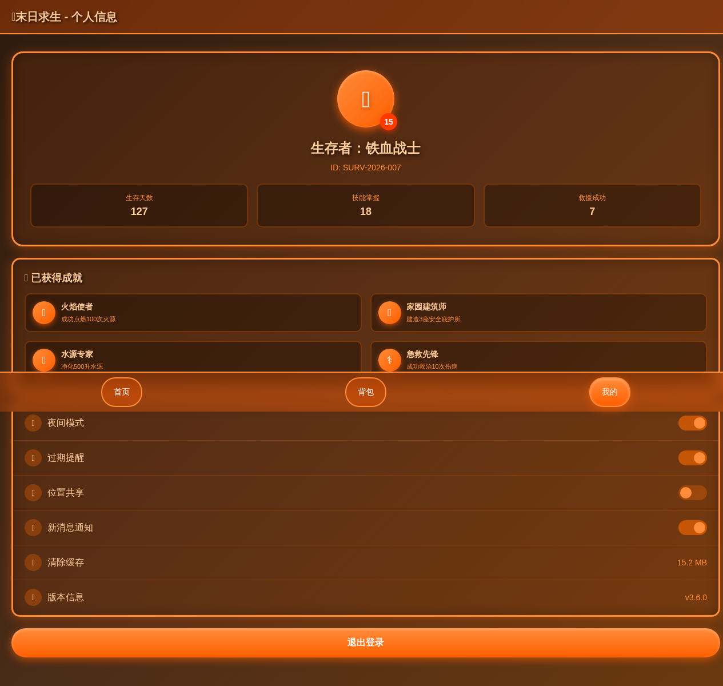Click the 急救先锋 achievement title

[422, 354]
